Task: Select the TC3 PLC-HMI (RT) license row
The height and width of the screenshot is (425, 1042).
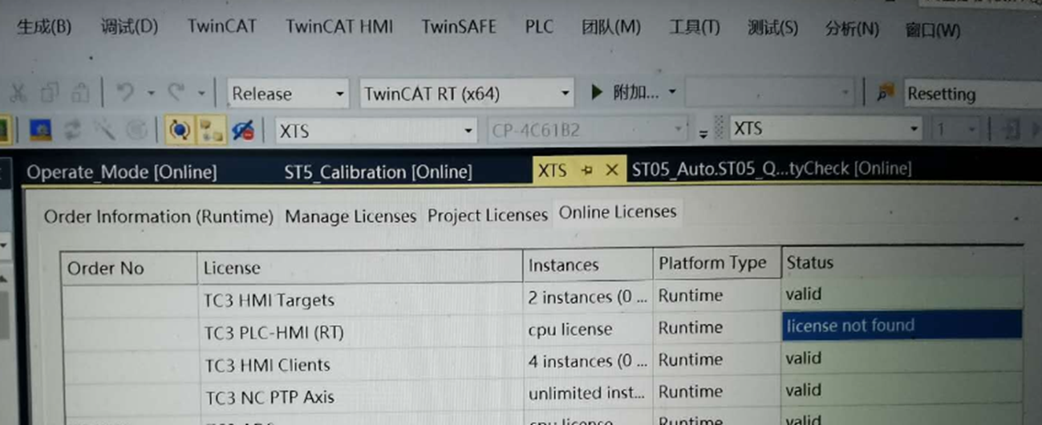Action: click(542, 329)
